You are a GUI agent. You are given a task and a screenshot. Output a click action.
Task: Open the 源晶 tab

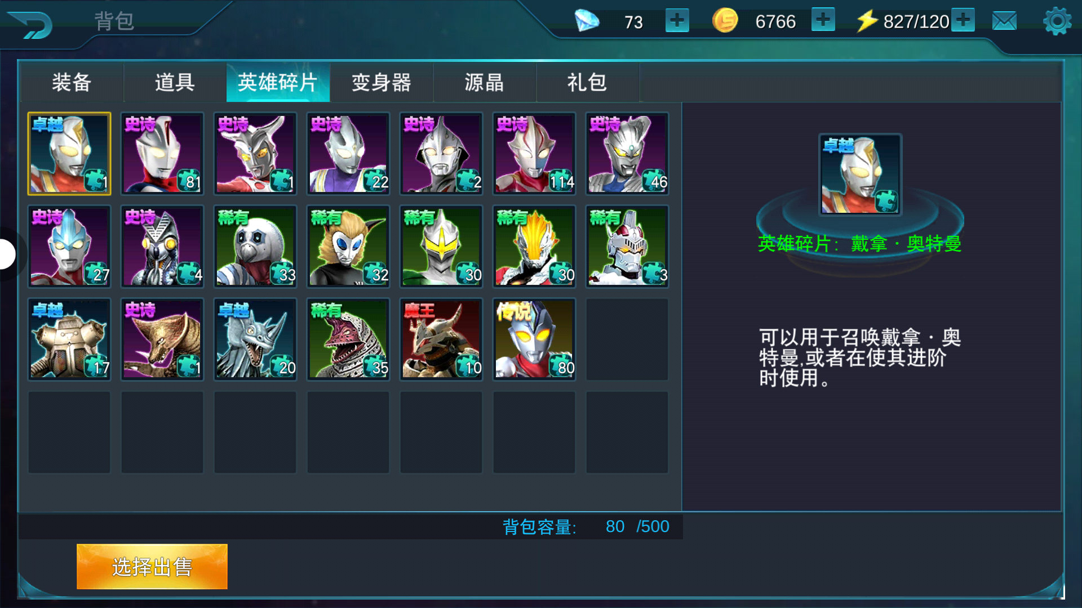click(x=484, y=82)
